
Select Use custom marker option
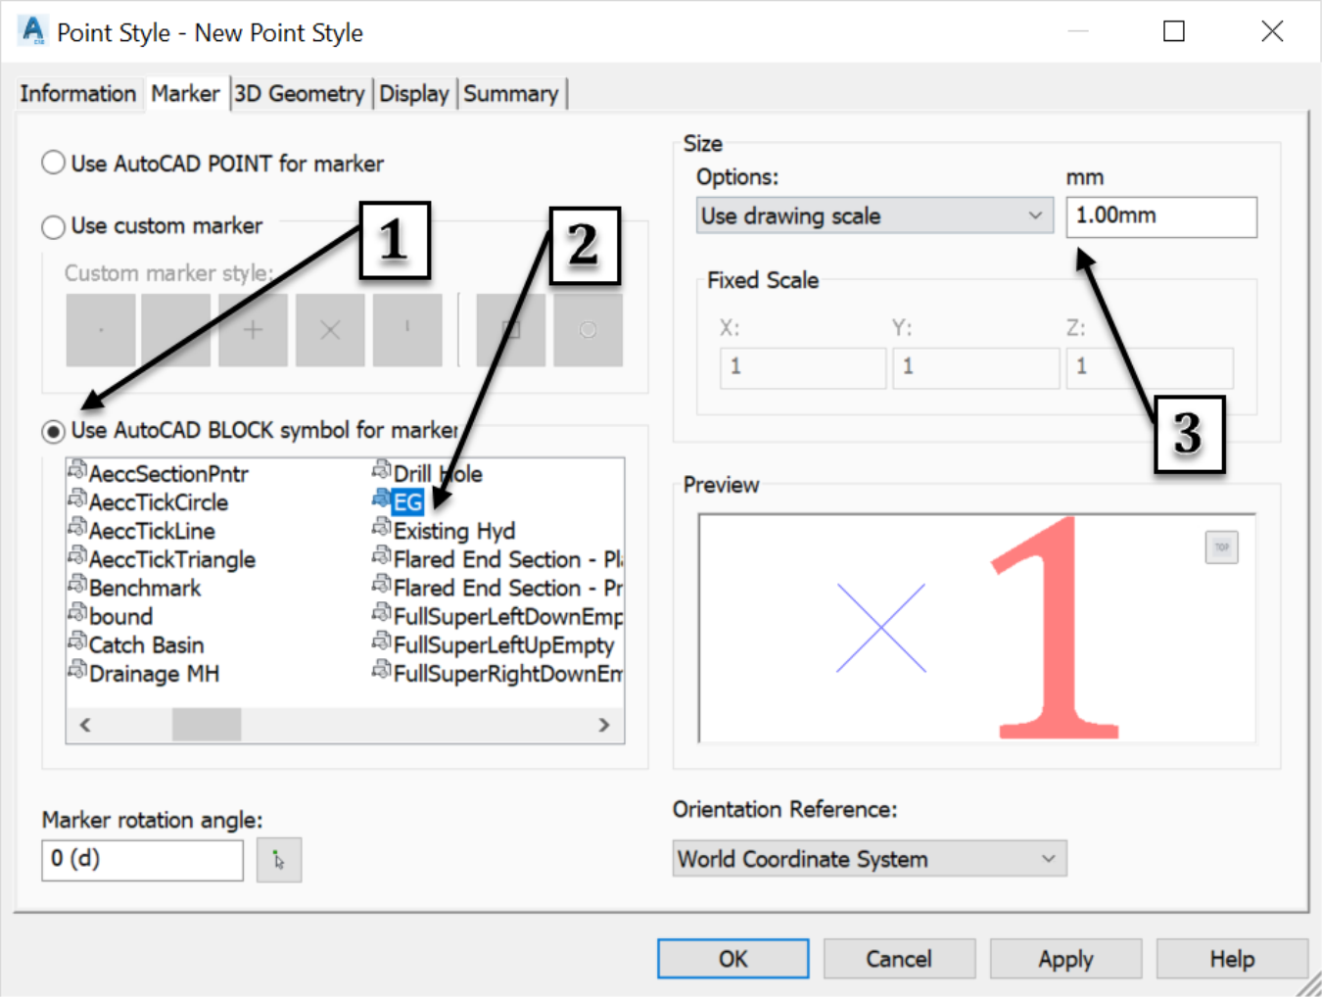pyautogui.click(x=152, y=226)
